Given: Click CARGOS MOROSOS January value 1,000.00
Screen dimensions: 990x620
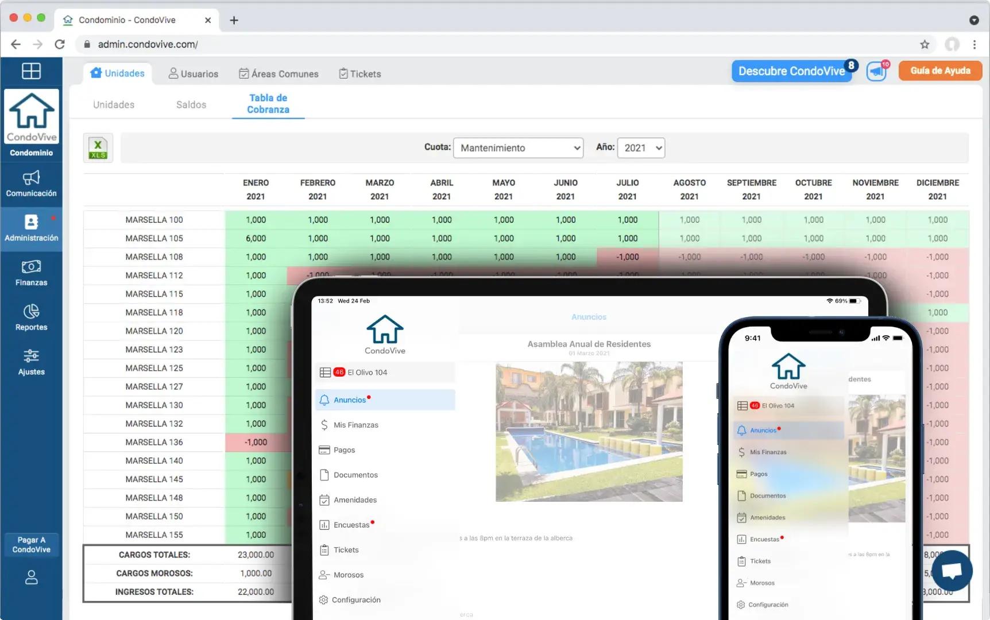Looking at the screenshot, I should pyautogui.click(x=256, y=573).
